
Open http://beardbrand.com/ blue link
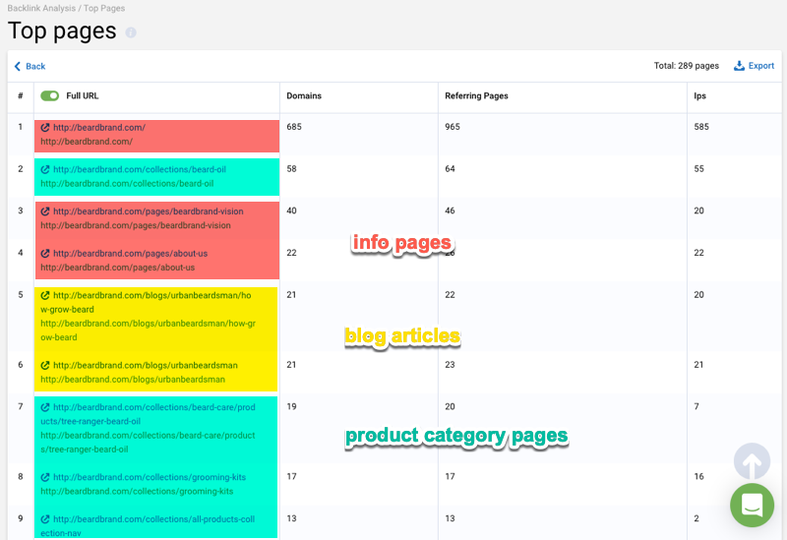click(x=99, y=128)
